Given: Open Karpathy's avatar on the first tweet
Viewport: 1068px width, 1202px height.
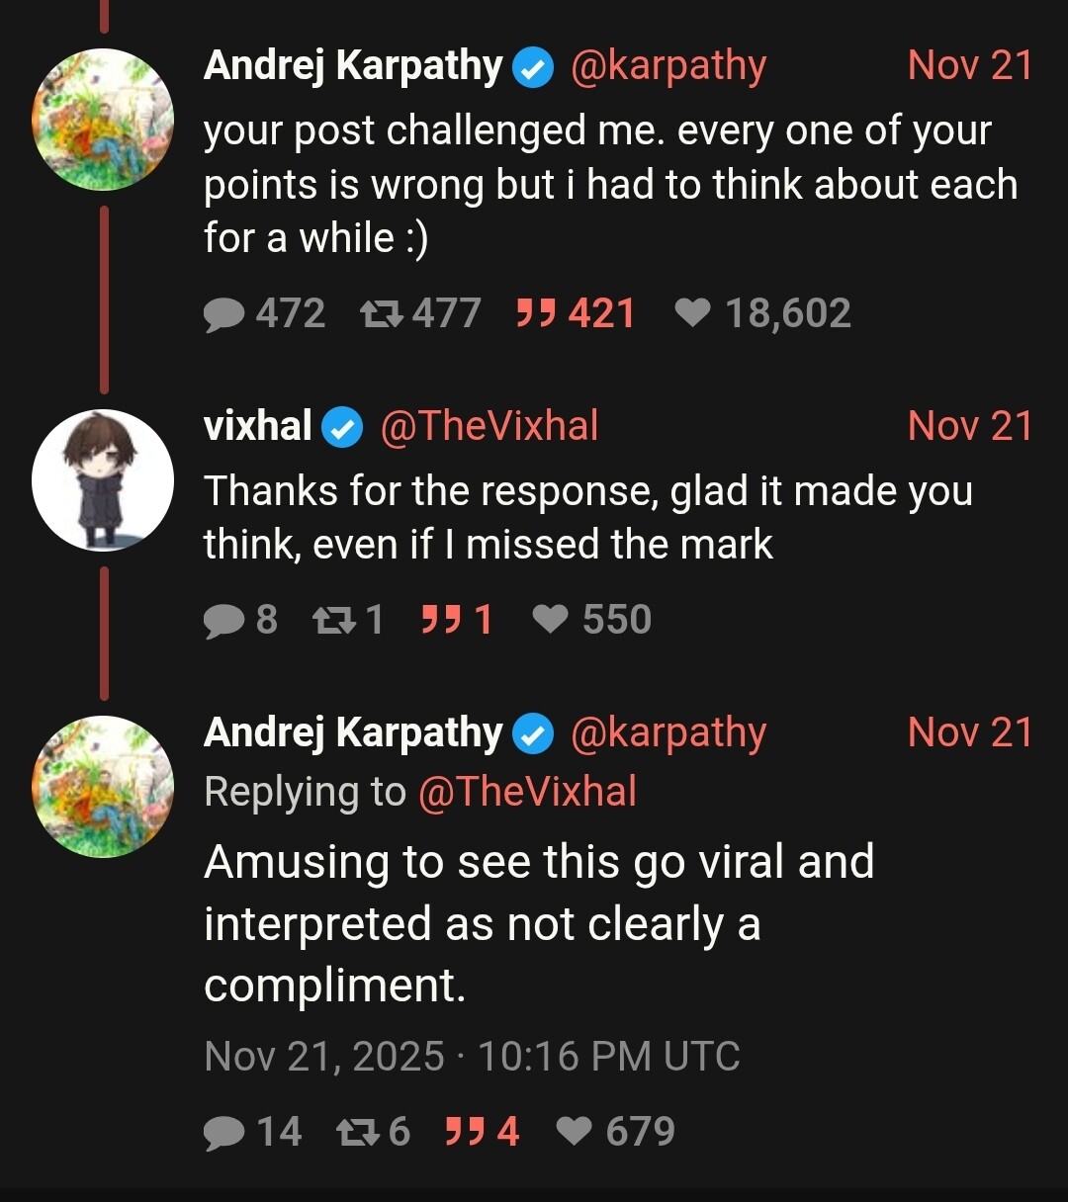Looking at the screenshot, I should [x=103, y=120].
